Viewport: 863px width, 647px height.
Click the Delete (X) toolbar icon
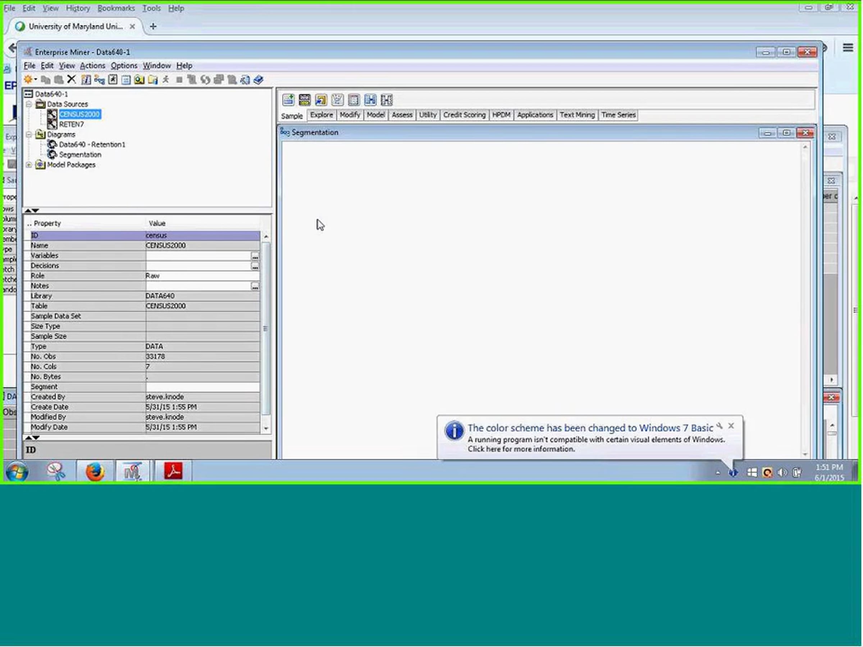pyautogui.click(x=72, y=79)
